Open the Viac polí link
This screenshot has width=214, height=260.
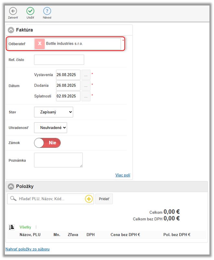tap(123, 175)
